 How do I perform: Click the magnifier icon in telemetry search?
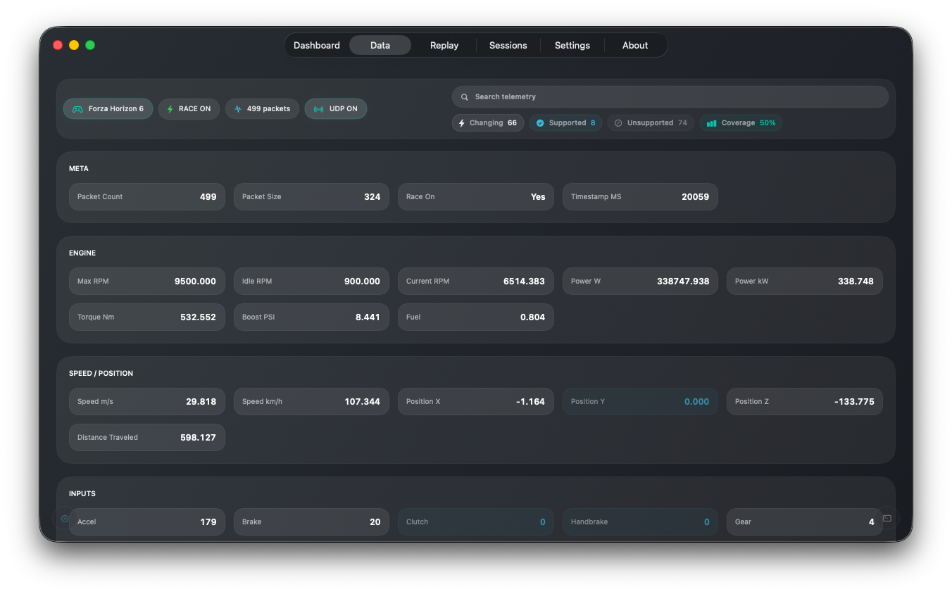(465, 97)
